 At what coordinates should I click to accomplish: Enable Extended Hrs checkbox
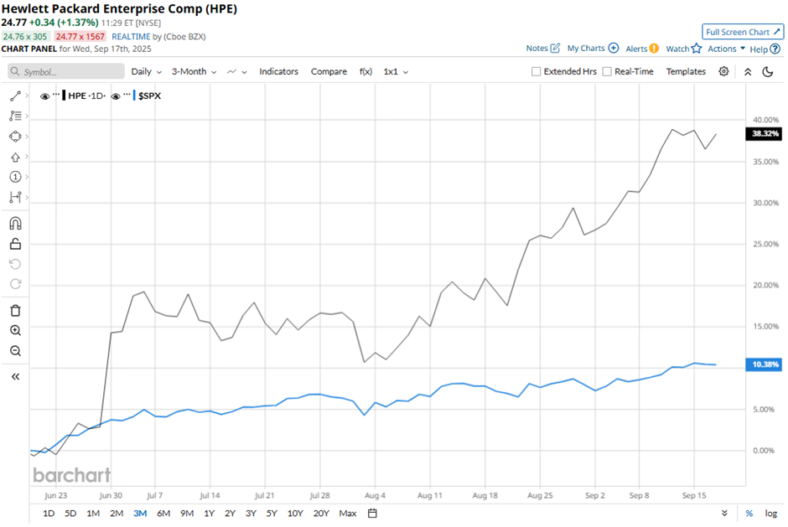(x=537, y=72)
